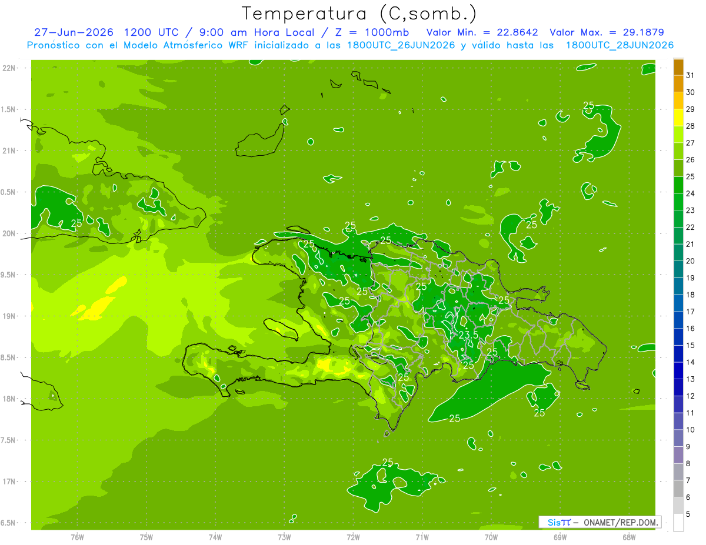Click the title 'Temperatura (C,somb.)'

click(359, 14)
